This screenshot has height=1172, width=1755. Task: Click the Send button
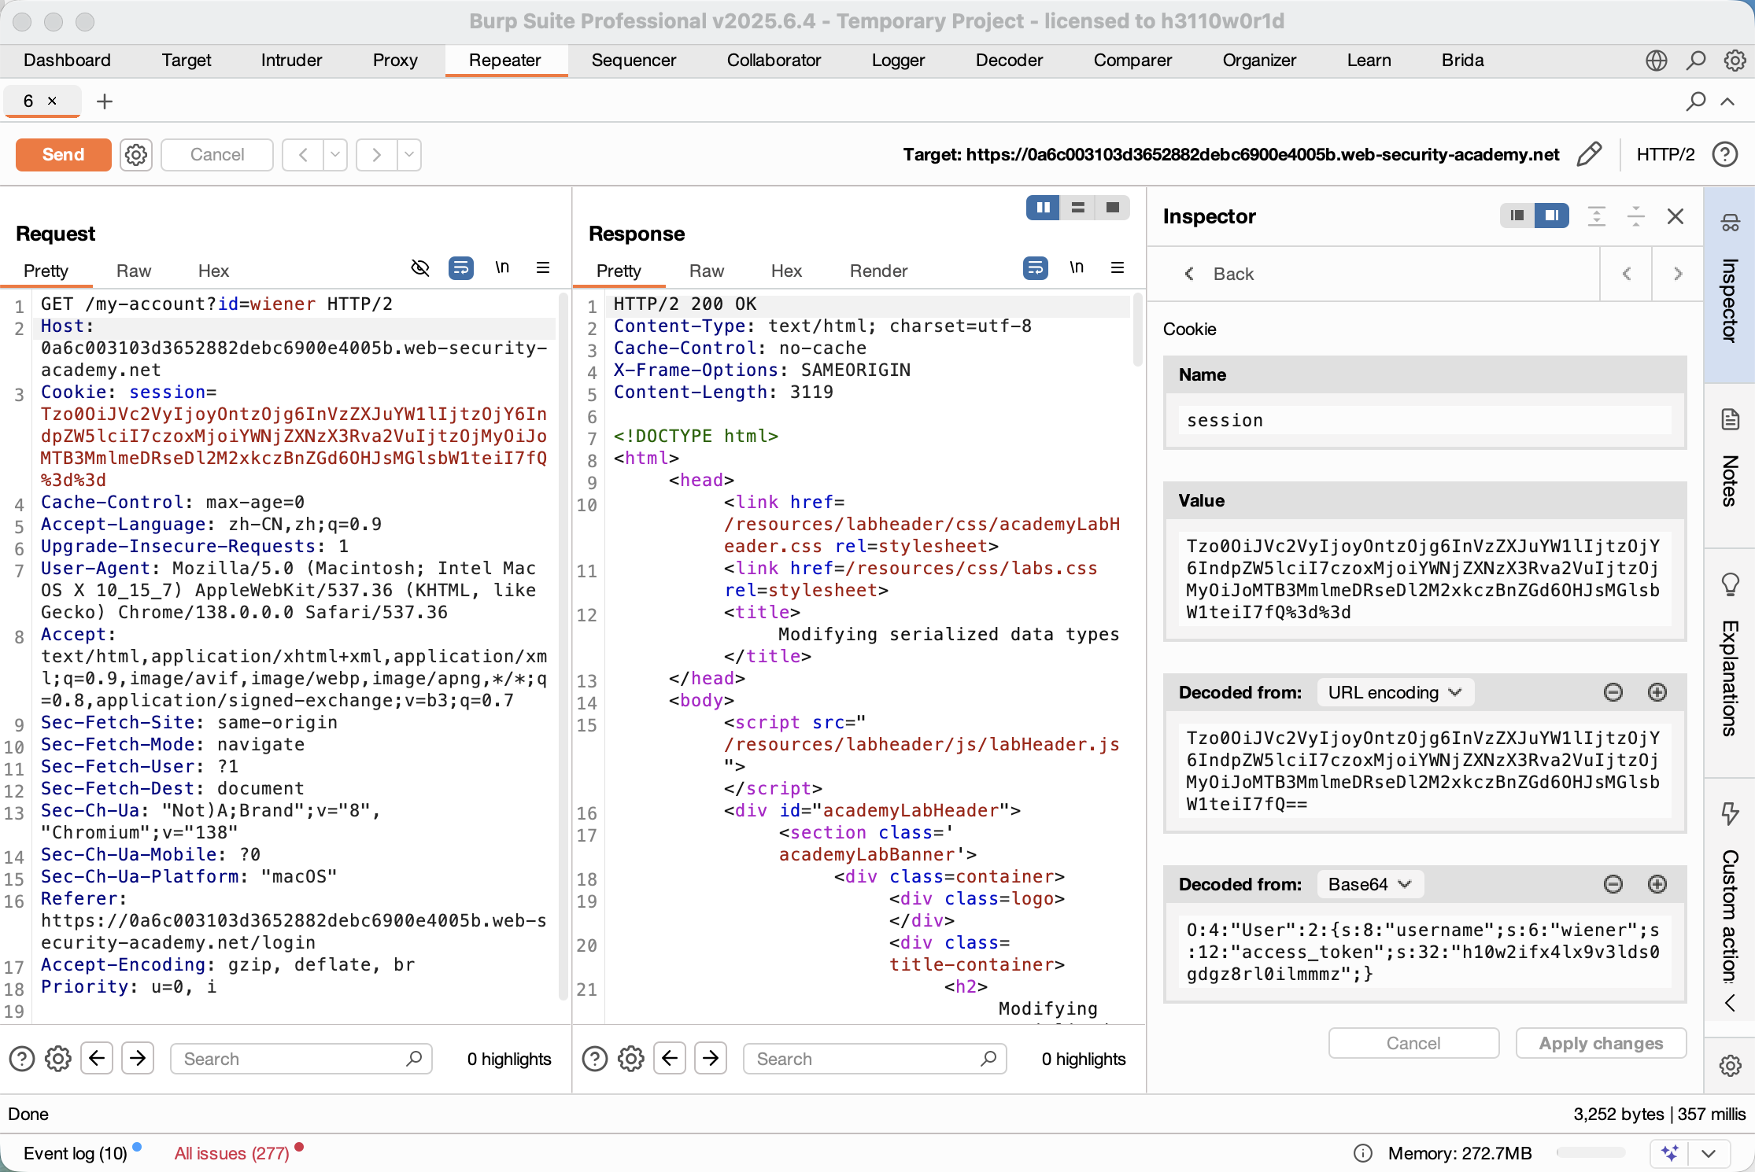[x=63, y=155]
